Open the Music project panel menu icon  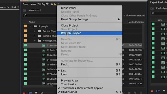tap(58, 4)
